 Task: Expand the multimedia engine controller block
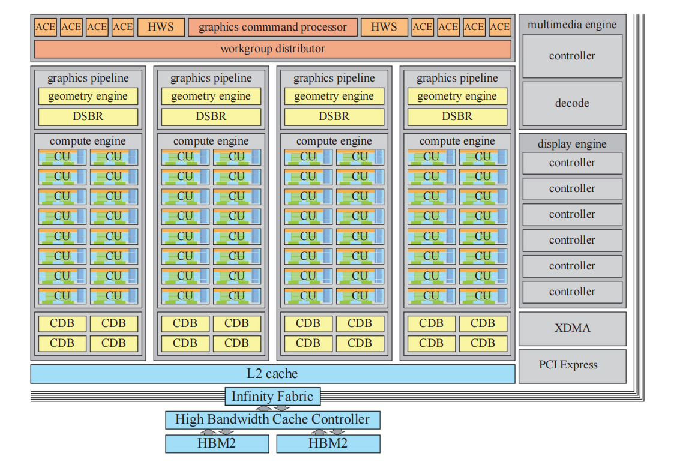[x=571, y=56]
